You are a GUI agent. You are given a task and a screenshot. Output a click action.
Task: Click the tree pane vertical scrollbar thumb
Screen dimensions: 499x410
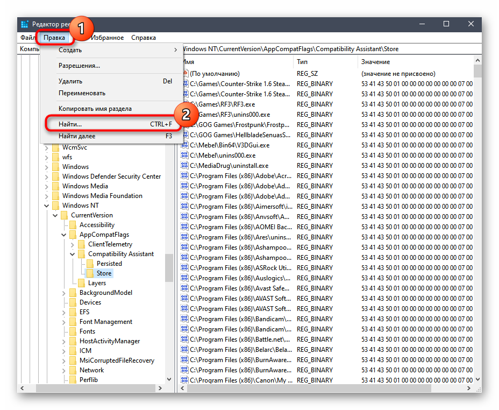pyautogui.click(x=169, y=267)
